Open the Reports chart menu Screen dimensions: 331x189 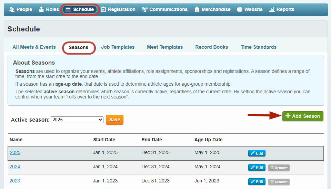282,9
